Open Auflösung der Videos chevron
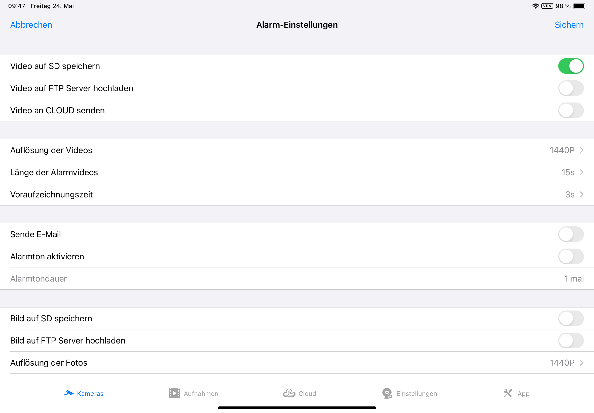 [x=582, y=150]
